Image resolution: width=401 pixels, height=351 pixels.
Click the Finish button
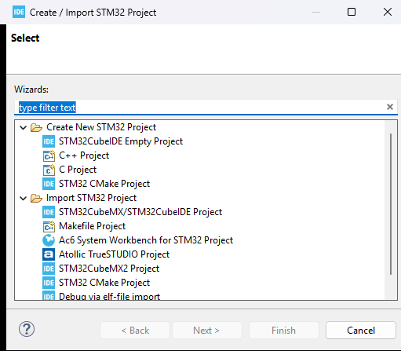[x=284, y=331]
